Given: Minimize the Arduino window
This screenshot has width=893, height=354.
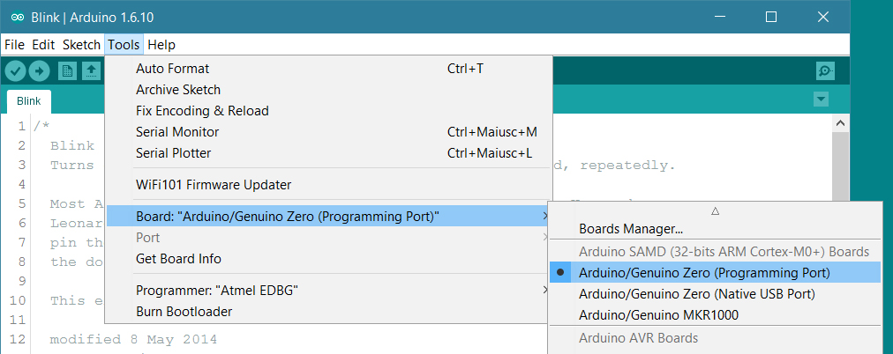Looking at the screenshot, I should point(720,17).
